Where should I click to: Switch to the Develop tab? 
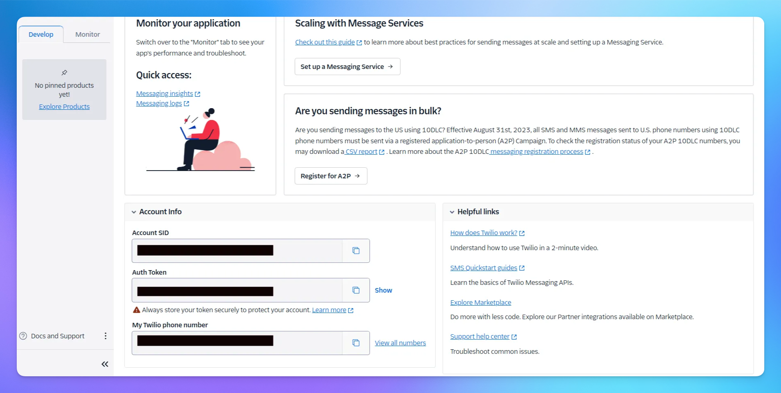click(x=41, y=34)
